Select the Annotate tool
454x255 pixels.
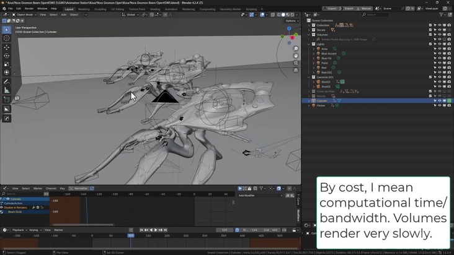[7, 82]
